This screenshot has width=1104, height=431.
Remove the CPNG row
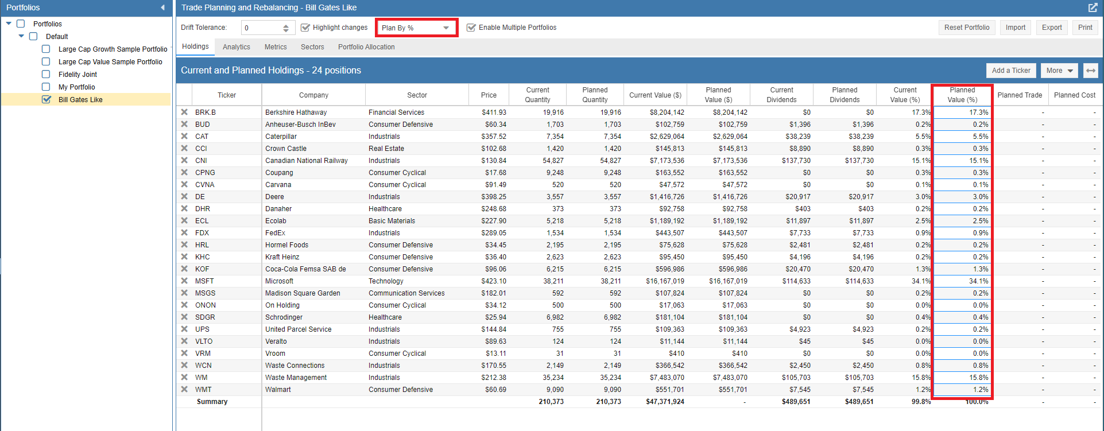tap(184, 172)
